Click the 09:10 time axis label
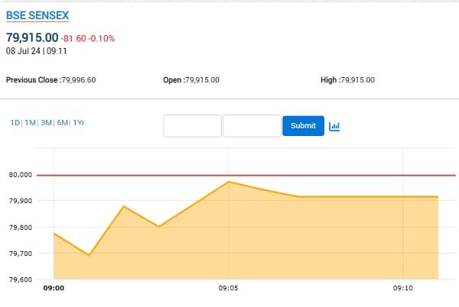This screenshot has height=307, width=459. 403,288
